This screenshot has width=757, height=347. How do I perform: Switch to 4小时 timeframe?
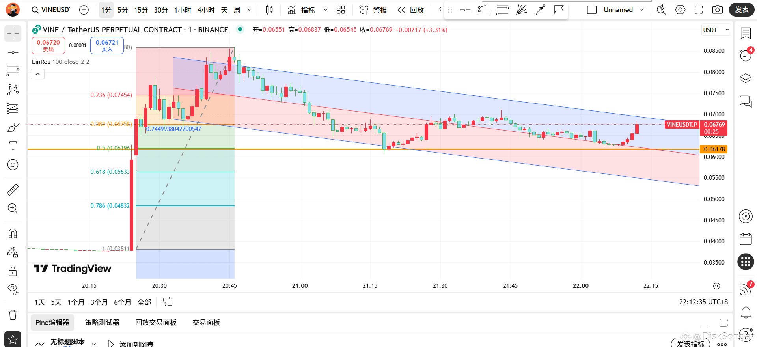[x=206, y=10]
